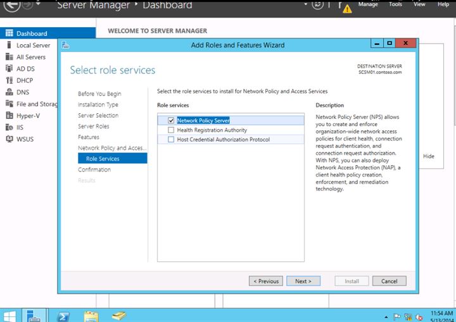
Task: Open the notifications flag with warning
Action: pyautogui.click(x=345, y=6)
